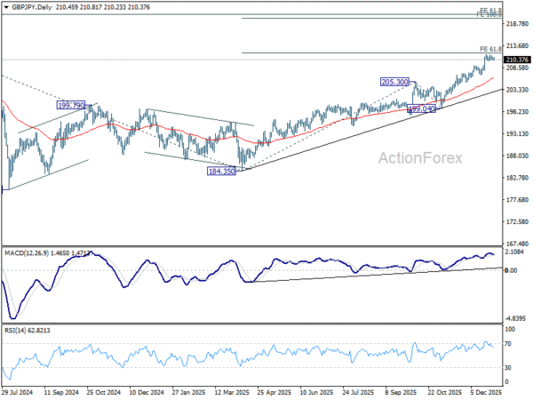This screenshot has height=400, width=533.
Task: Select the 199.040 price label
Action: pyautogui.click(x=421, y=108)
